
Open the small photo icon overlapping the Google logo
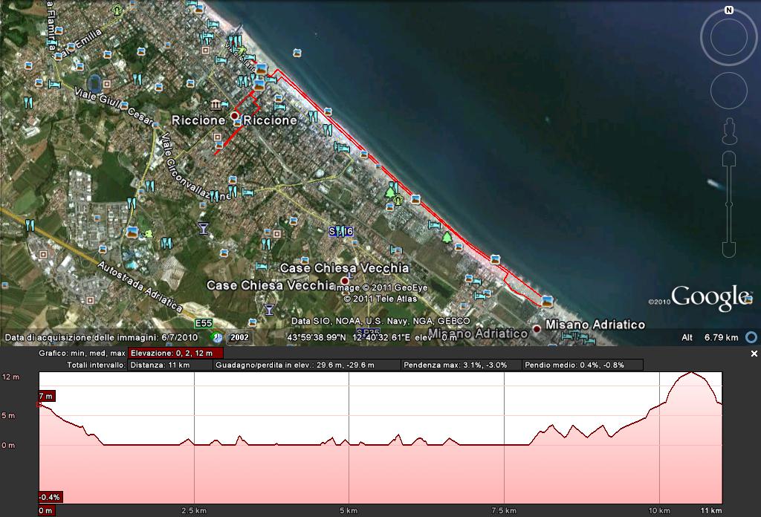point(748,299)
